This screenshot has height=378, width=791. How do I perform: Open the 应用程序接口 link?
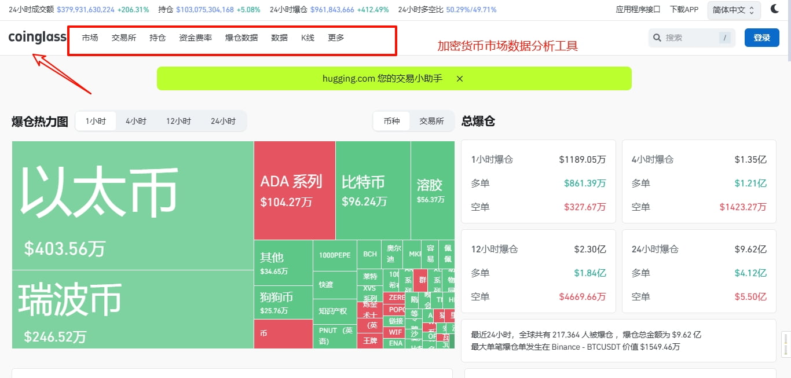[x=638, y=9]
